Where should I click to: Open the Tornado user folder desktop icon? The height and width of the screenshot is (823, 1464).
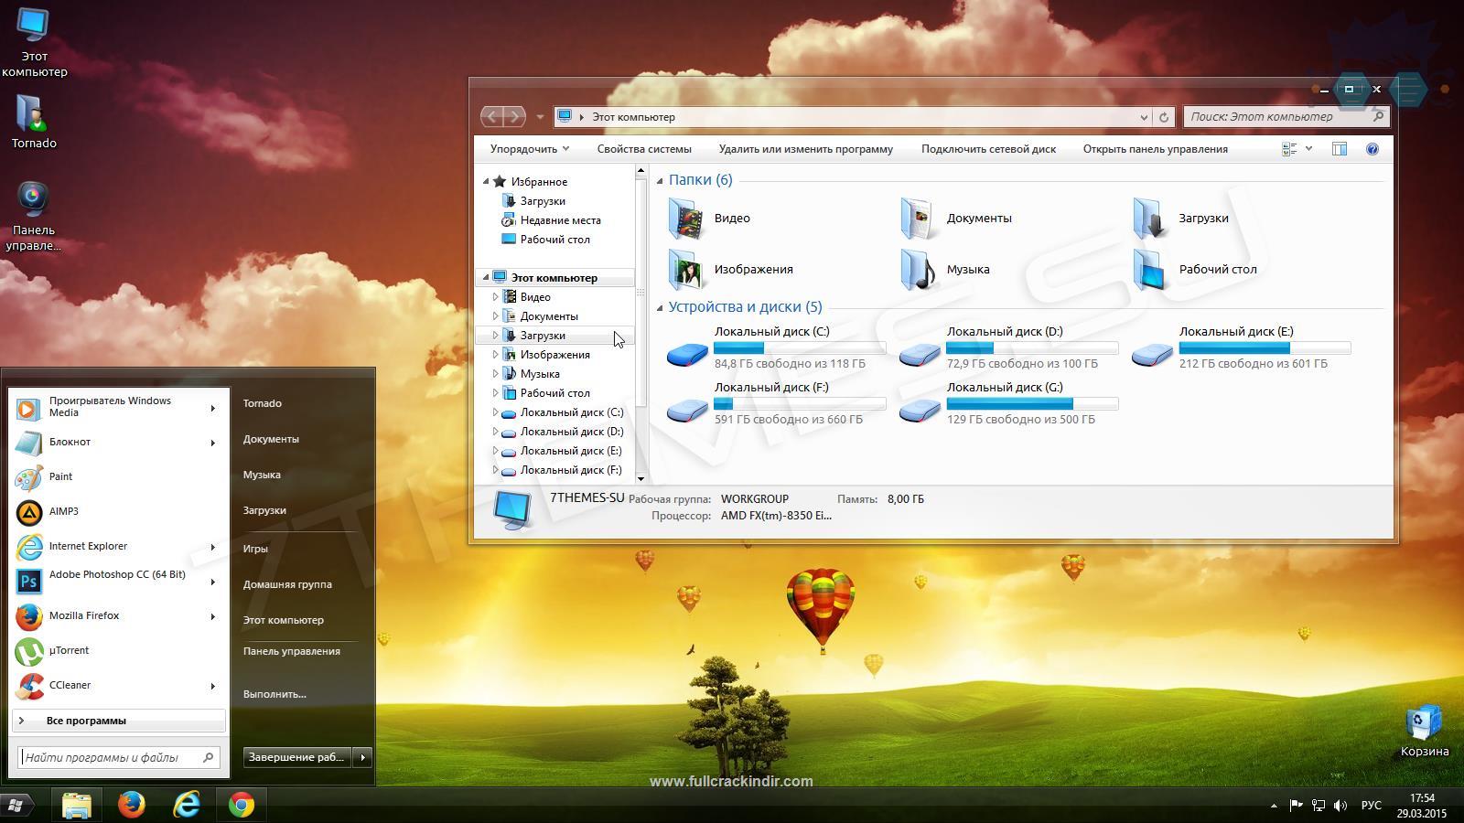[x=34, y=121]
